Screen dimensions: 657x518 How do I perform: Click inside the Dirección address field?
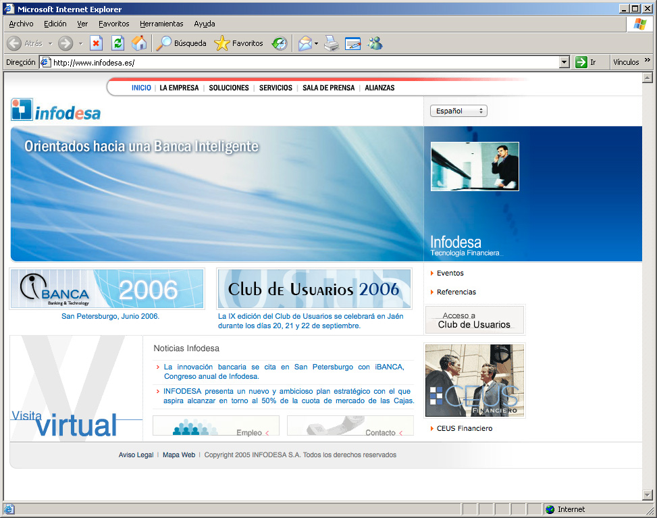(x=304, y=62)
